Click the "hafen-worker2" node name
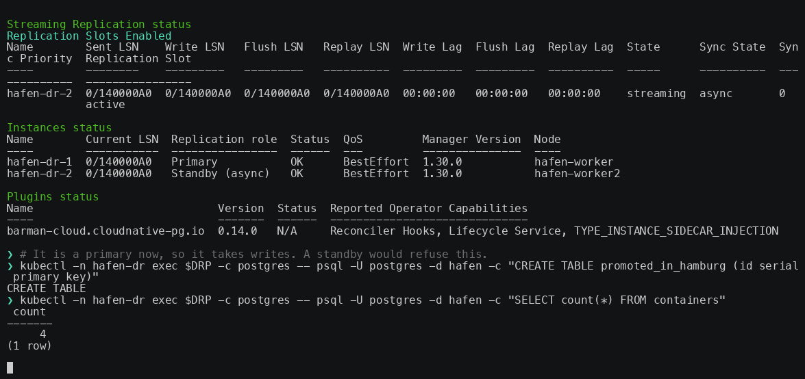This screenshot has width=805, height=379. pos(577,173)
